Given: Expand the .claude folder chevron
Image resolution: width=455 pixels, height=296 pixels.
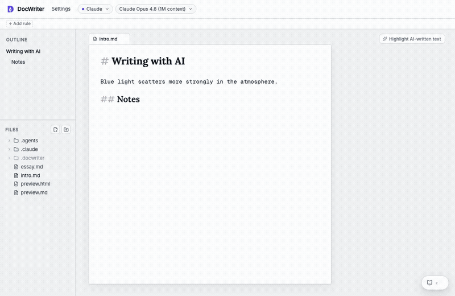Looking at the screenshot, I should coord(9,149).
